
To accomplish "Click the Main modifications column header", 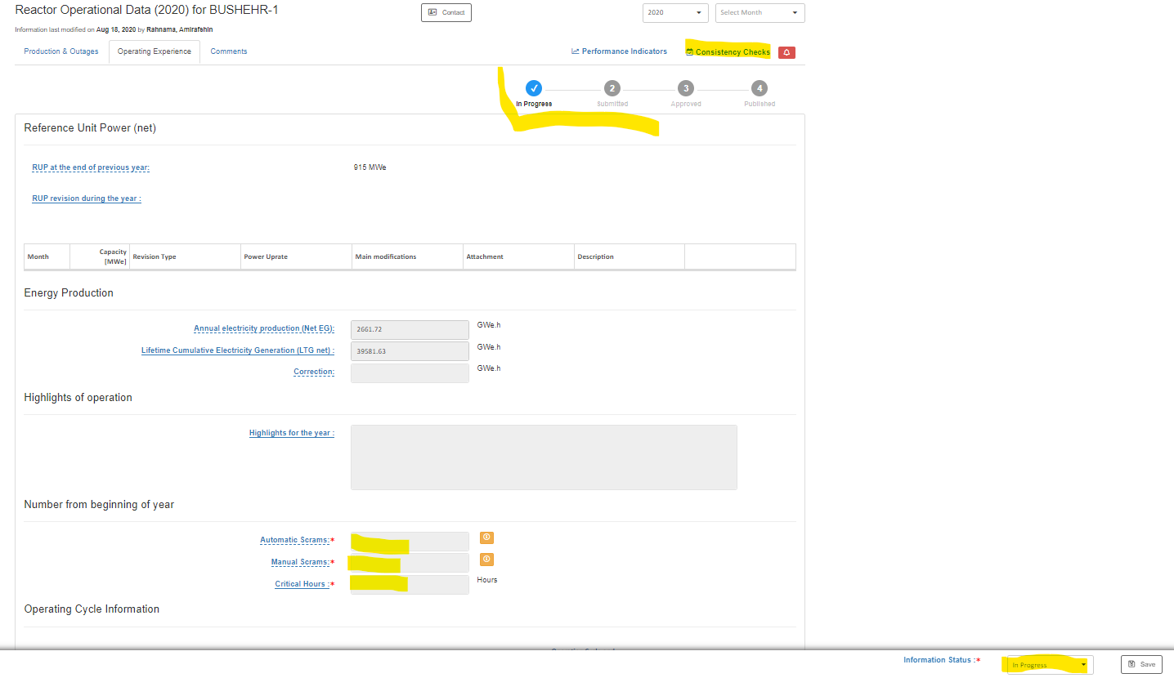I will [x=407, y=256].
